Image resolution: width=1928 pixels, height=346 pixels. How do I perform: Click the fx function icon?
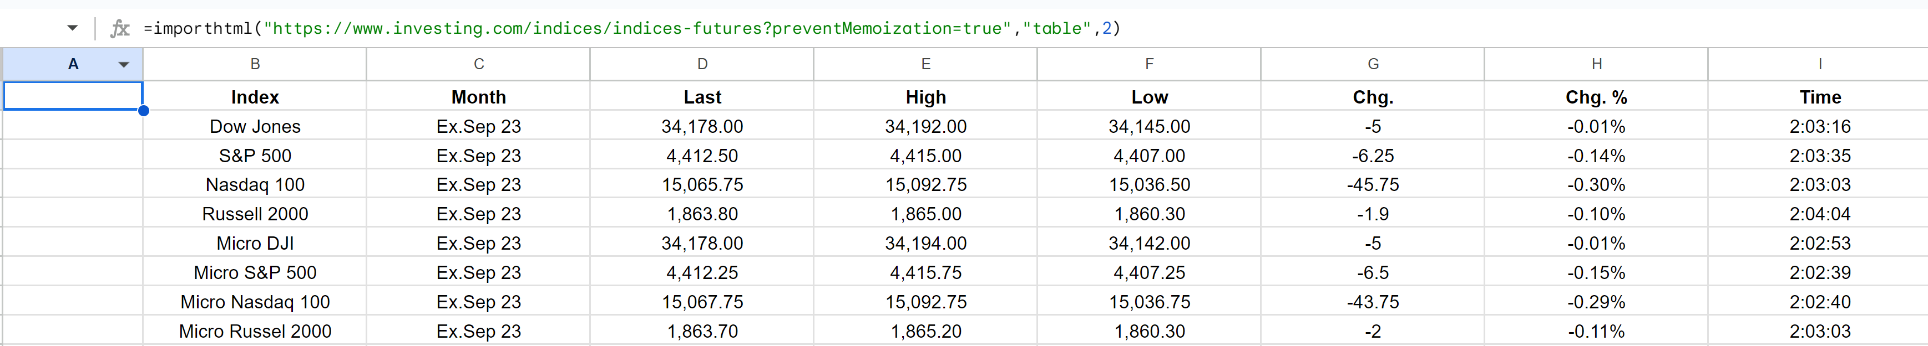point(120,28)
